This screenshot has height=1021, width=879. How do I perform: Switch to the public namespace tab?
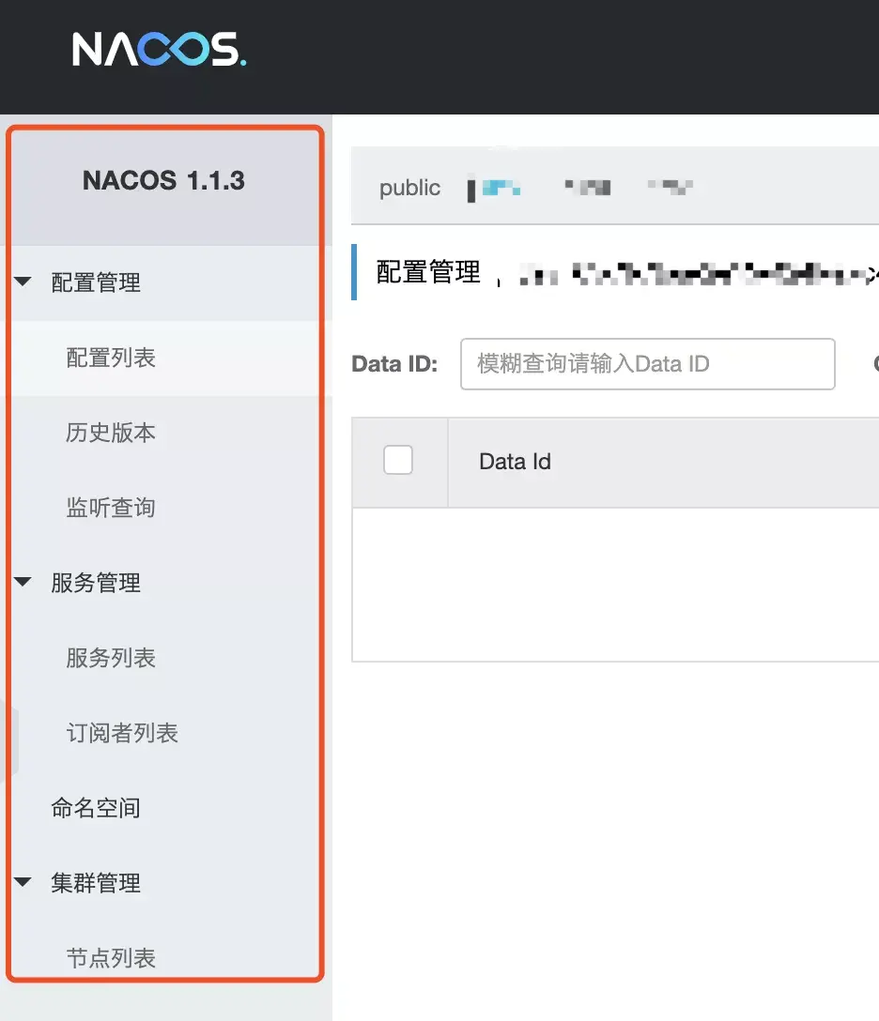click(x=409, y=189)
